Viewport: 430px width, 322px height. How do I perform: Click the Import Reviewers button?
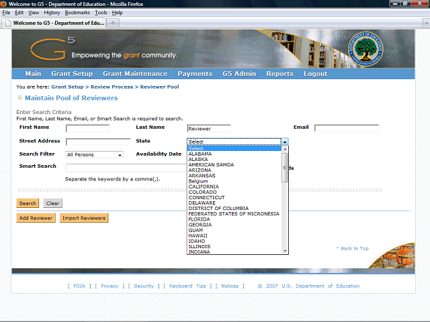click(84, 218)
